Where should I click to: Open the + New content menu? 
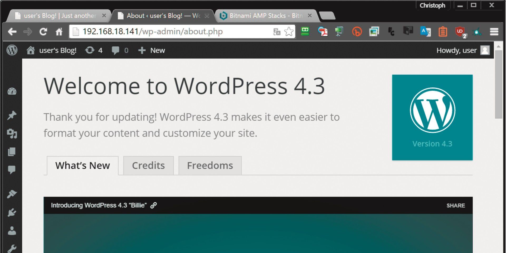(x=152, y=50)
